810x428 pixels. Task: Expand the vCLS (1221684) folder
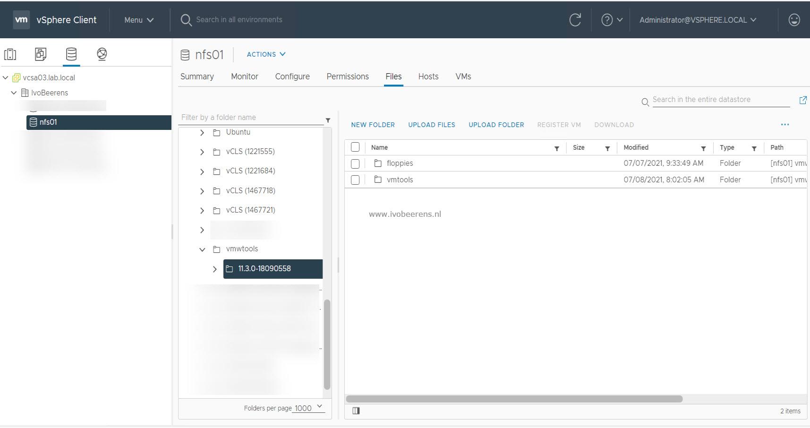coord(202,171)
